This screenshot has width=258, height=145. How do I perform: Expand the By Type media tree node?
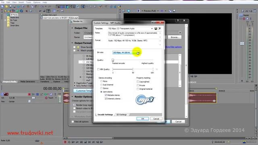(5, 20)
